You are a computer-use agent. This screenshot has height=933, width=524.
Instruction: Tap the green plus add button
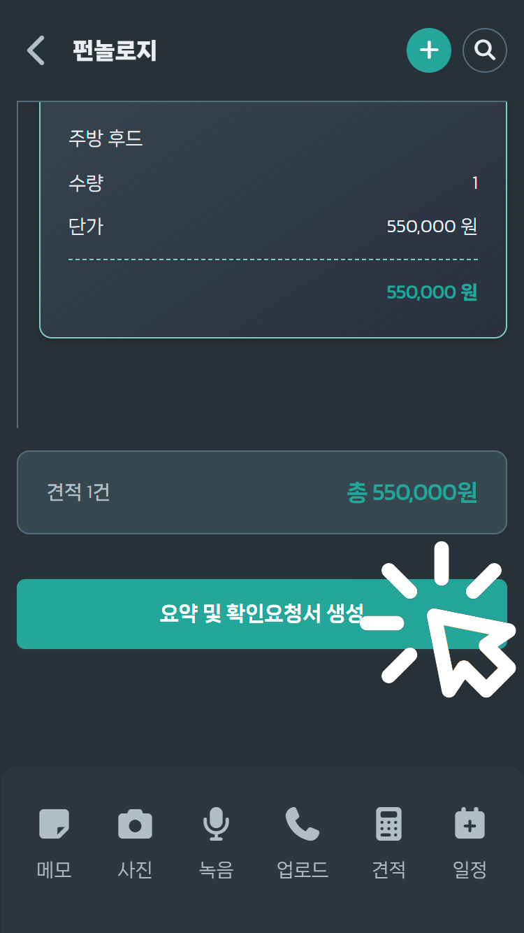pos(428,50)
